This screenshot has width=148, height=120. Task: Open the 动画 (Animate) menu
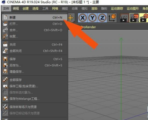(75, 9)
